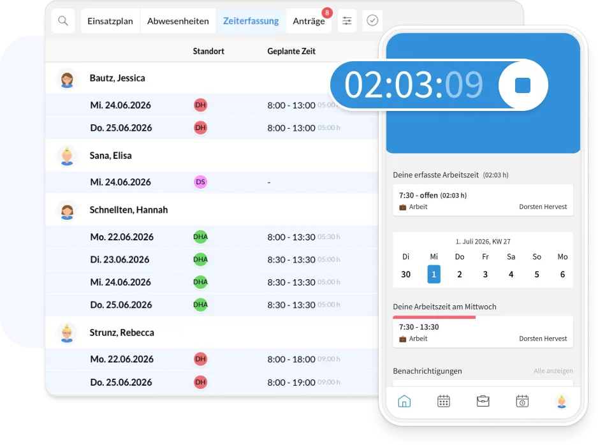Open the profile avatar in phone navigation
The width and height of the screenshot is (598, 445).
[562, 402]
